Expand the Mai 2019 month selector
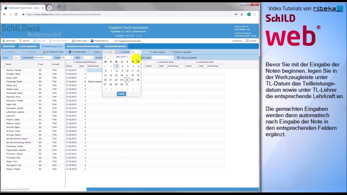Image resolution: width=347 pixels, height=195 pixels. [x=122, y=57]
